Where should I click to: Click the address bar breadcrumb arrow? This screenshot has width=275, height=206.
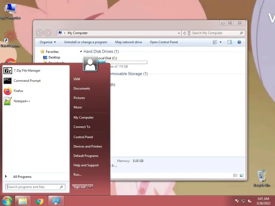coord(64,33)
